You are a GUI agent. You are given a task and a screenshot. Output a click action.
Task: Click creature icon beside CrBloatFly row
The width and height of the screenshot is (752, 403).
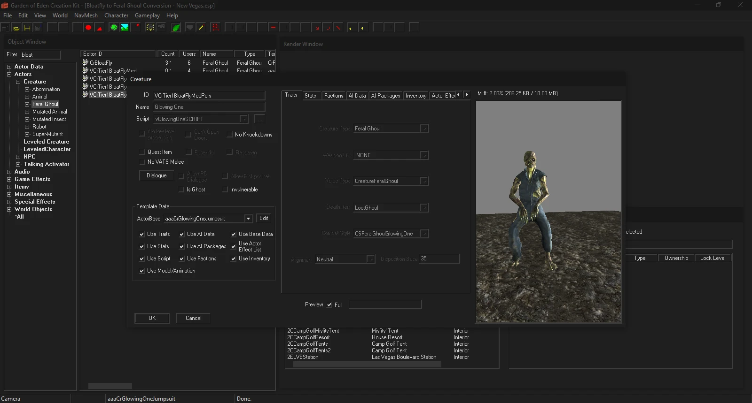click(x=86, y=62)
